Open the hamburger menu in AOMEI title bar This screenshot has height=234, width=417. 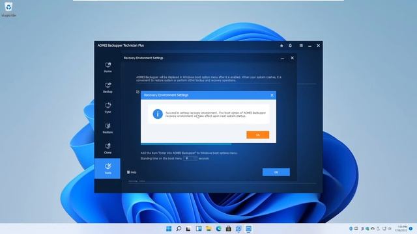301,45
